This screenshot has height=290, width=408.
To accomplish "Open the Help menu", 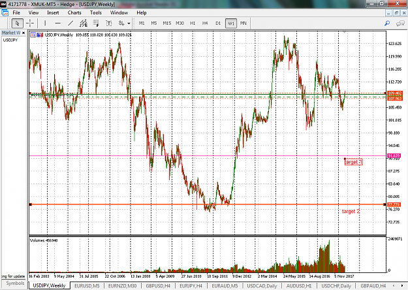I will tap(142, 12).
